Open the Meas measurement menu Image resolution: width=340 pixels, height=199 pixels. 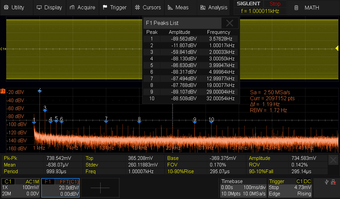point(178,7)
